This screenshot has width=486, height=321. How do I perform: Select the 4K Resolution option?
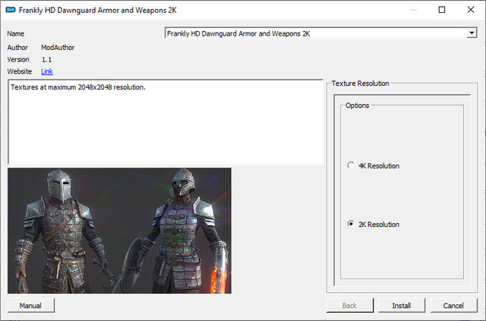click(373, 165)
